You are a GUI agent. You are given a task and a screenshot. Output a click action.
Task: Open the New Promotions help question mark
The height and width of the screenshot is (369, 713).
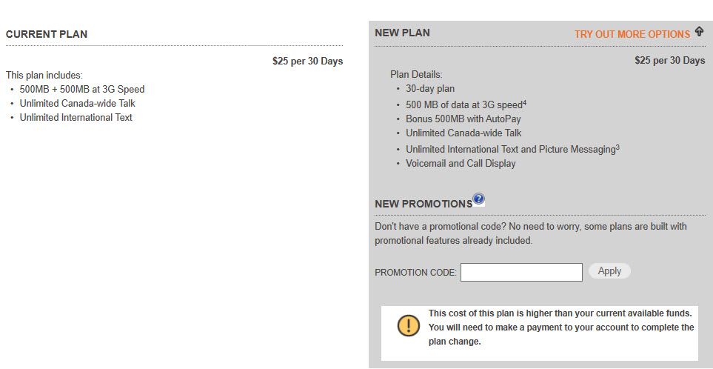click(x=479, y=199)
